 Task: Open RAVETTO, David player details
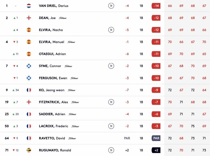[x=52, y=138]
